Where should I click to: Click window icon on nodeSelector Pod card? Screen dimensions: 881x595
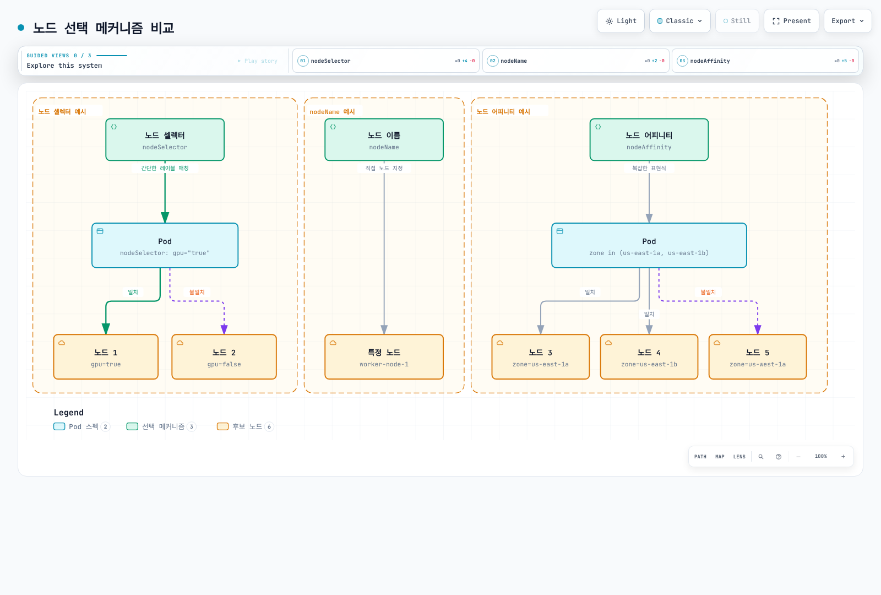(x=100, y=231)
